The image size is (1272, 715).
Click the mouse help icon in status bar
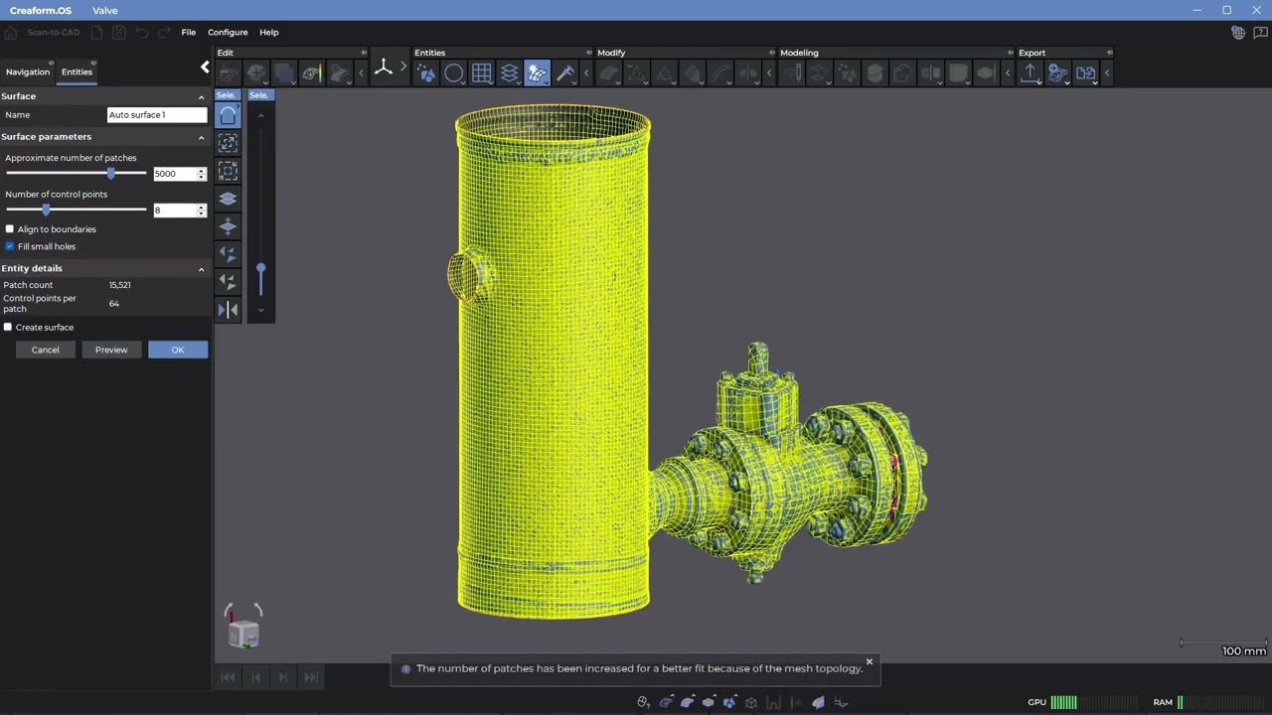[x=643, y=702]
